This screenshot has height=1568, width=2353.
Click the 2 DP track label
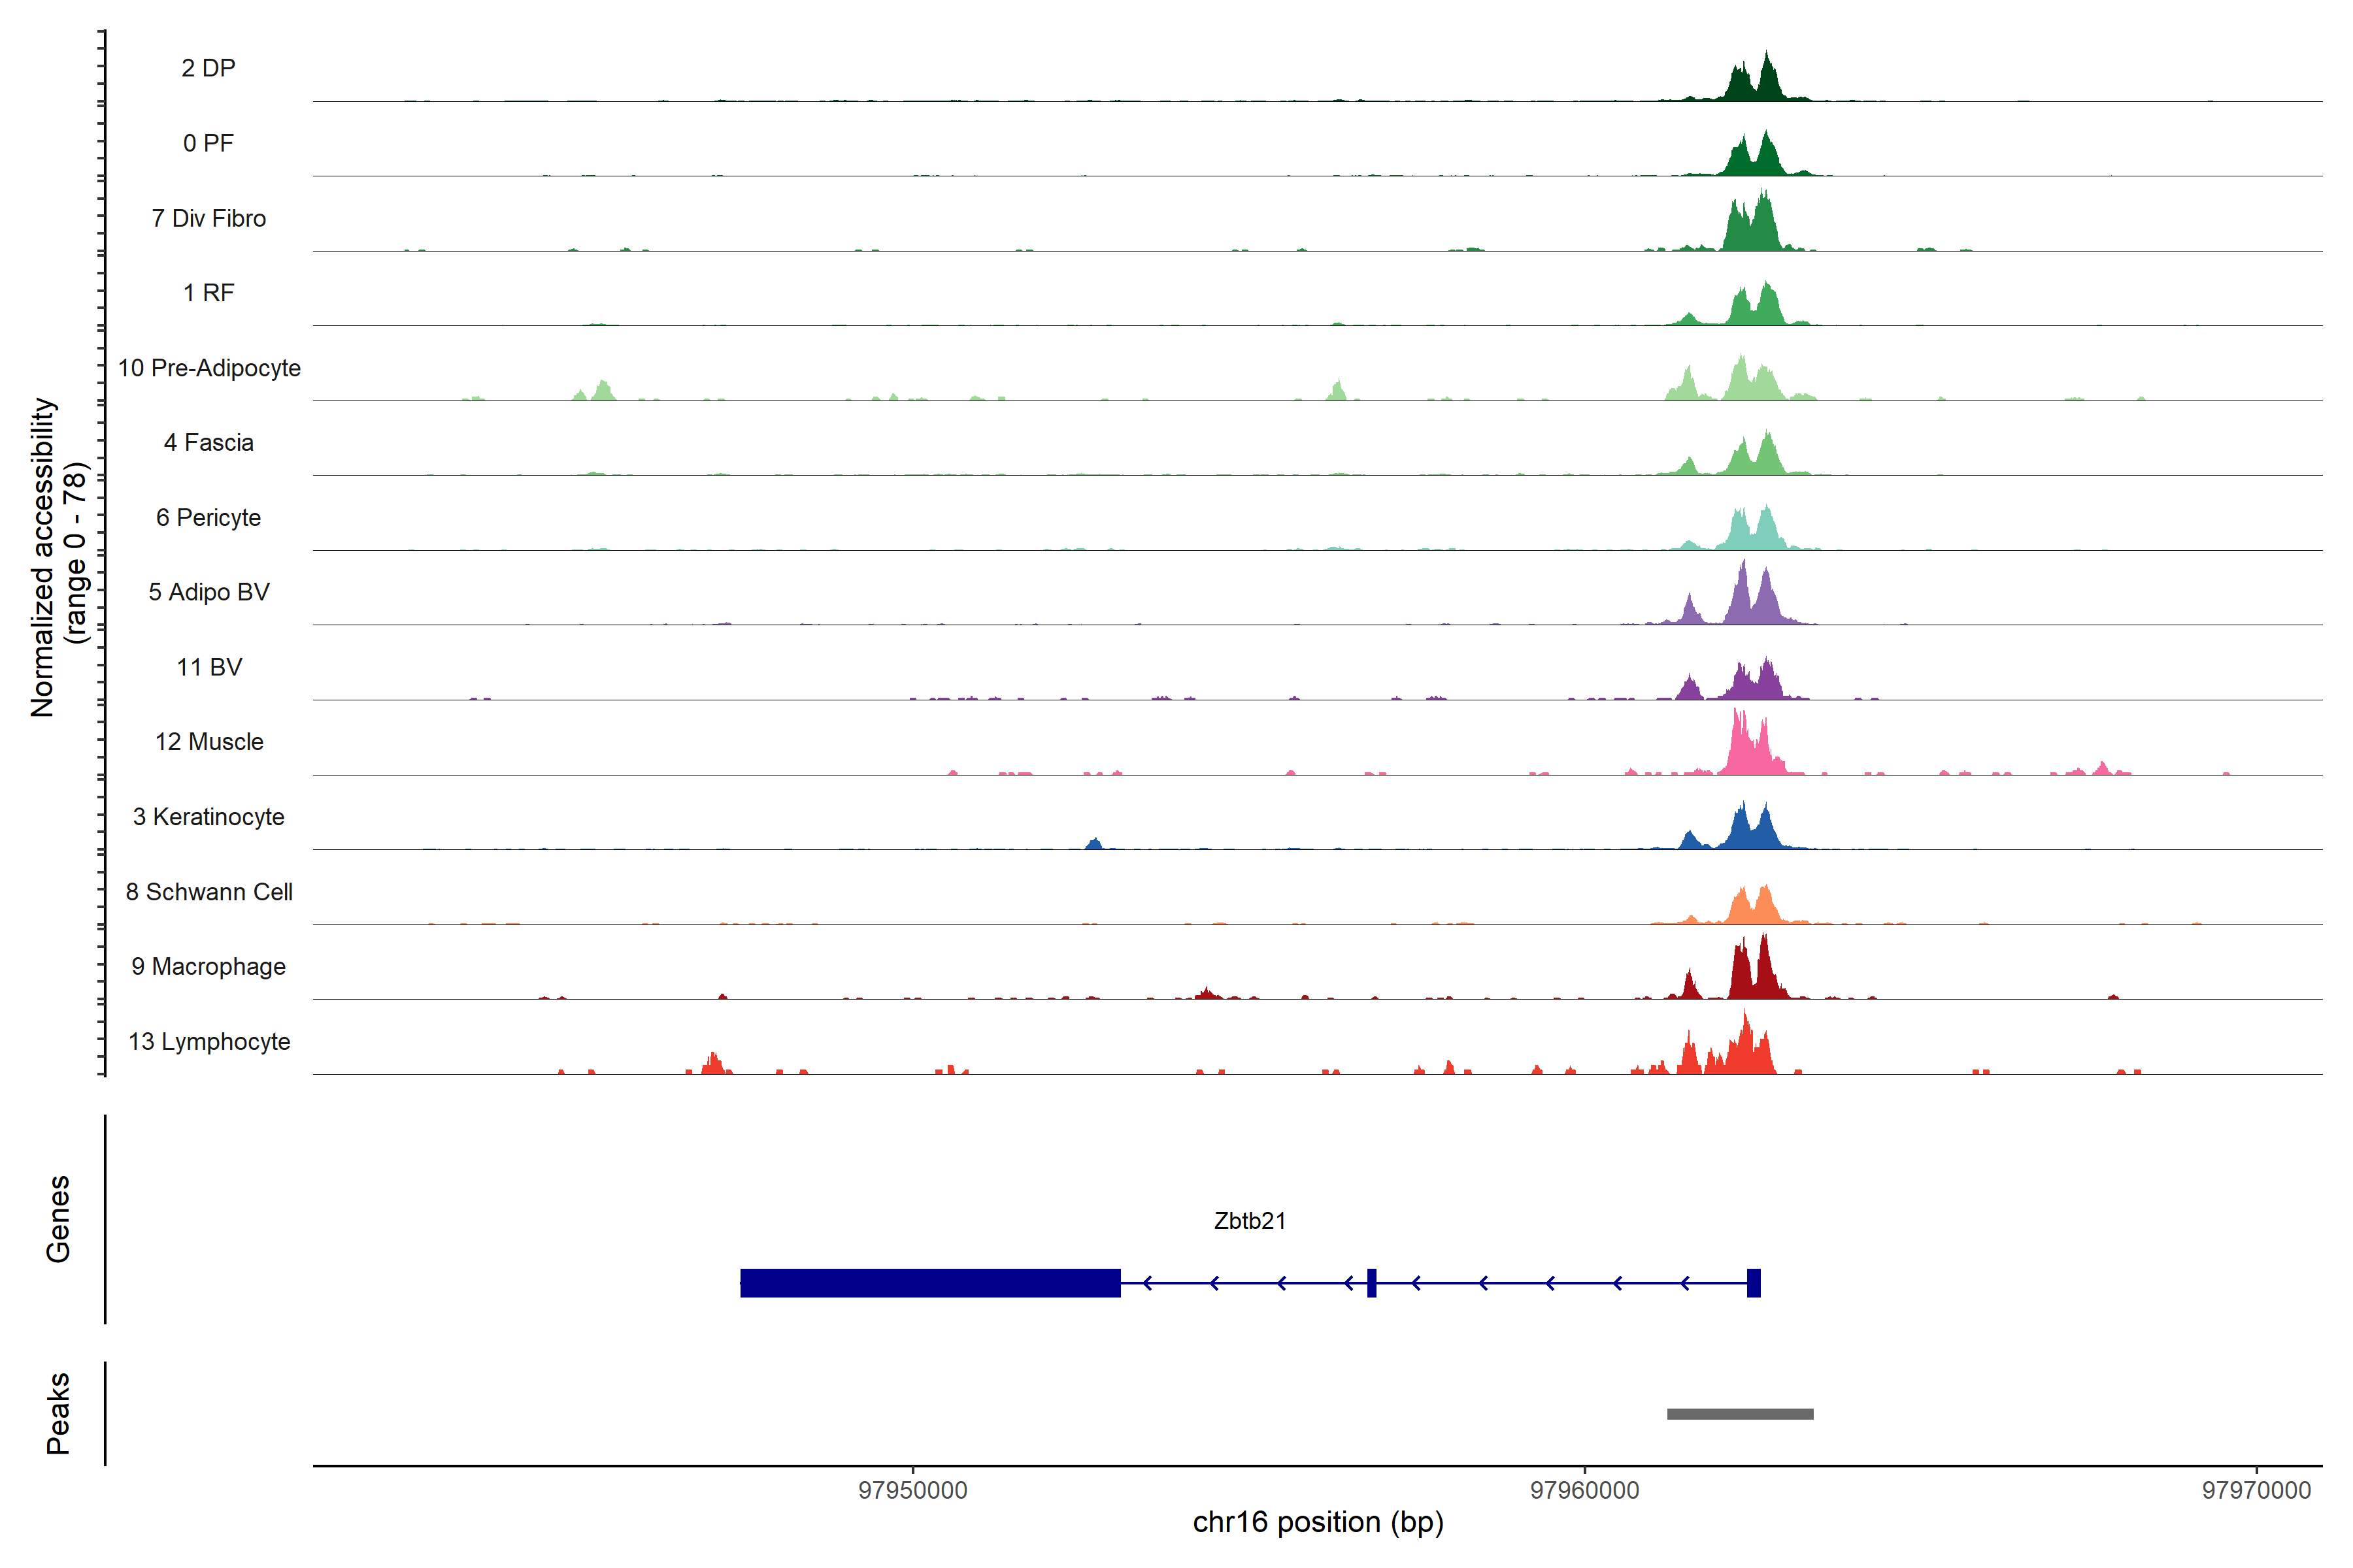tap(208, 68)
